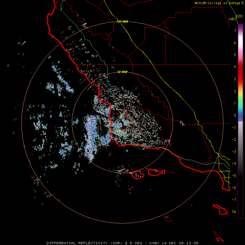Viewport: 245px width, 245px height.
Task: Click the 0.5 DEG elevation text
Action: pyautogui.click(x=133, y=243)
